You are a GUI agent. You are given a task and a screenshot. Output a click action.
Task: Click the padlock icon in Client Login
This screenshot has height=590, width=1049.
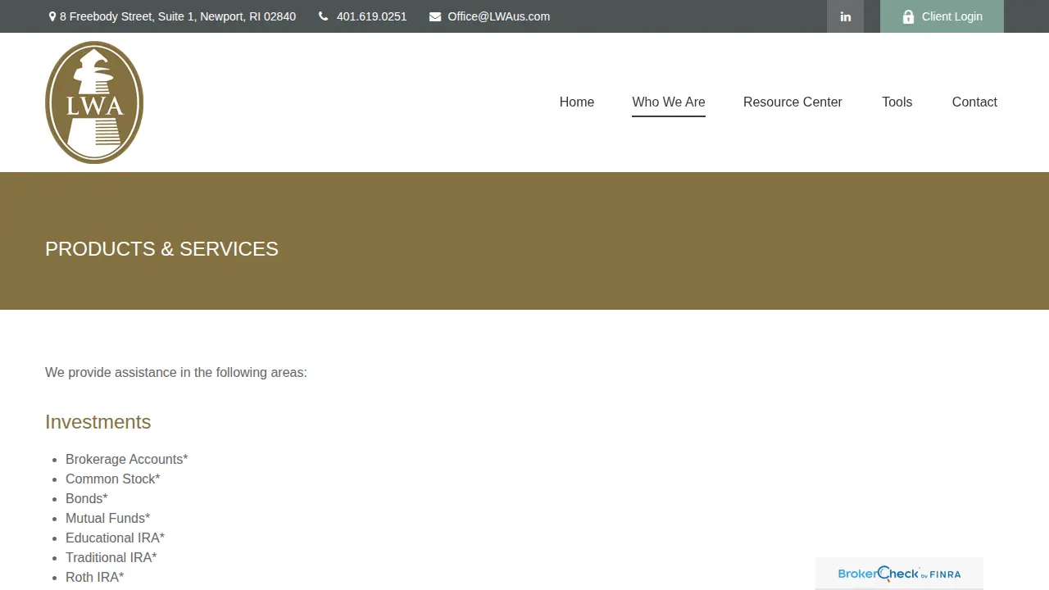click(908, 16)
